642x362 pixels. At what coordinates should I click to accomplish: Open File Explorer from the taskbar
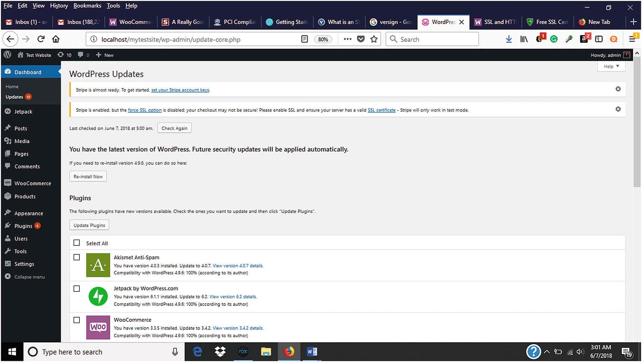tap(266, 352)
